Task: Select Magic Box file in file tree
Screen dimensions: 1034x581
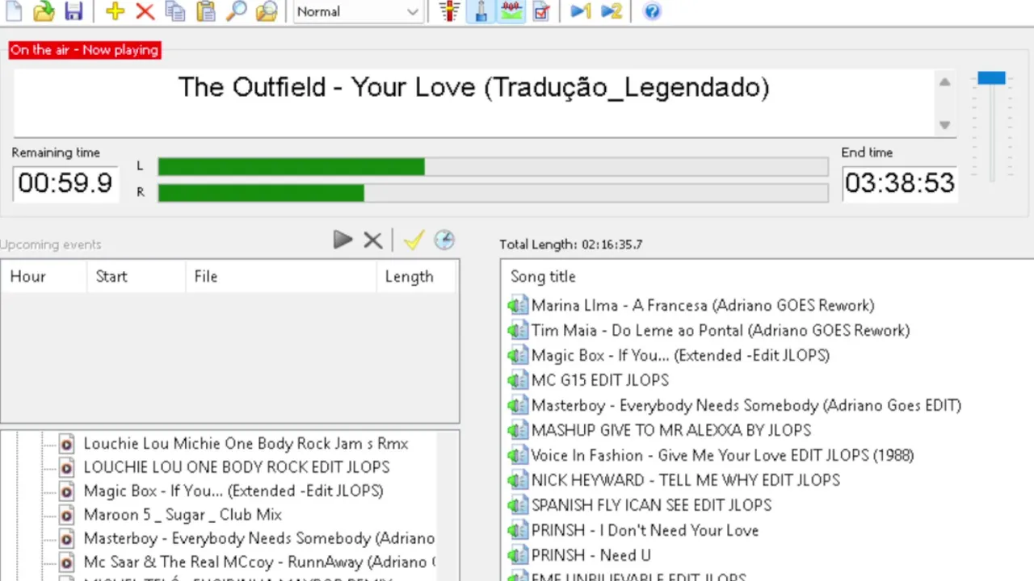Action: (233, 491)
